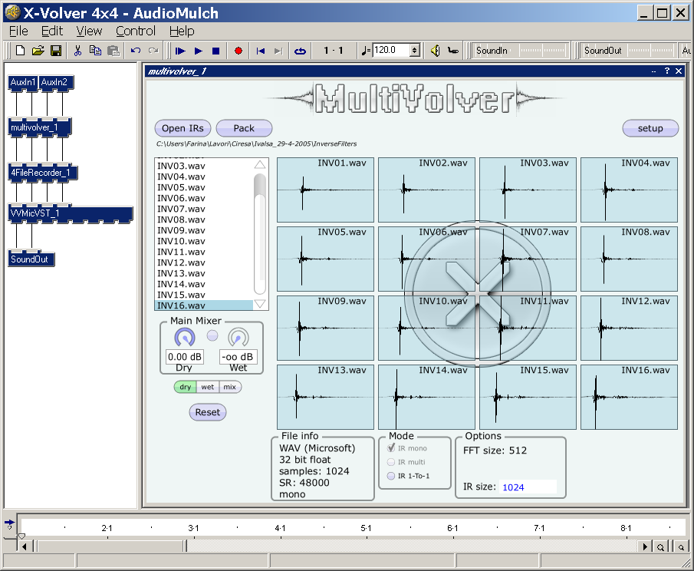Screen dimensions: 694x571
Task: Select INV03.wav in file list
Action: [204, 166]
